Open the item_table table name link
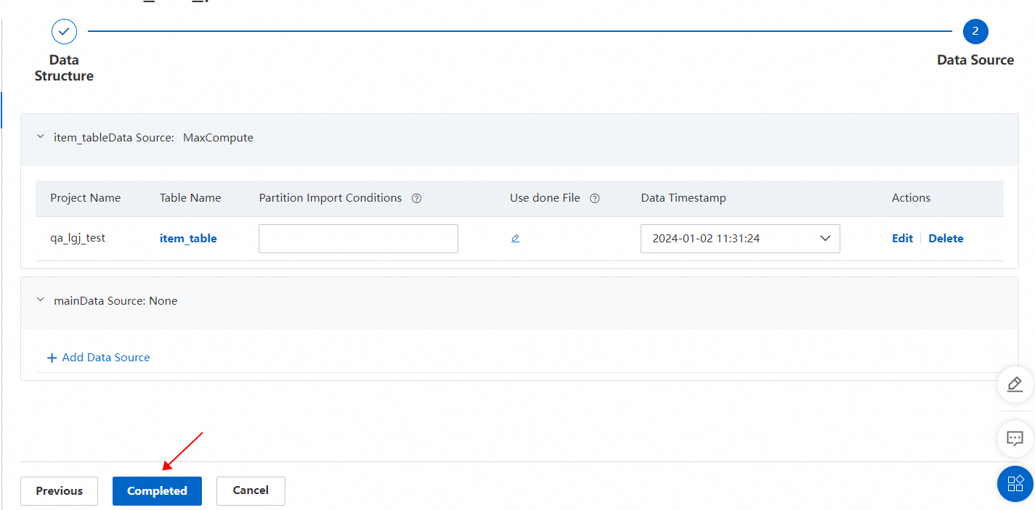The width and height of the screenshot is (1035, 510). pyautogui.click(x=188, y=238)
